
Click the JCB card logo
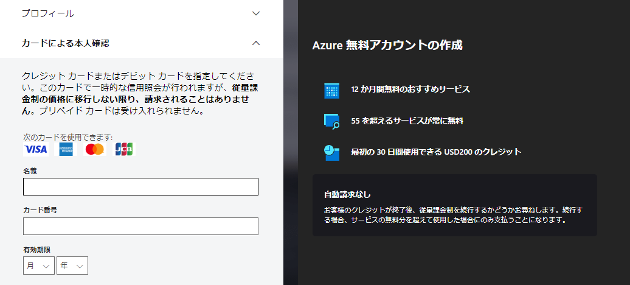[x=125, y=149]
